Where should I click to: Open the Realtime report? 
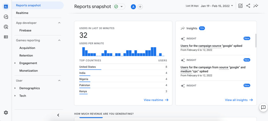(22, 13)
